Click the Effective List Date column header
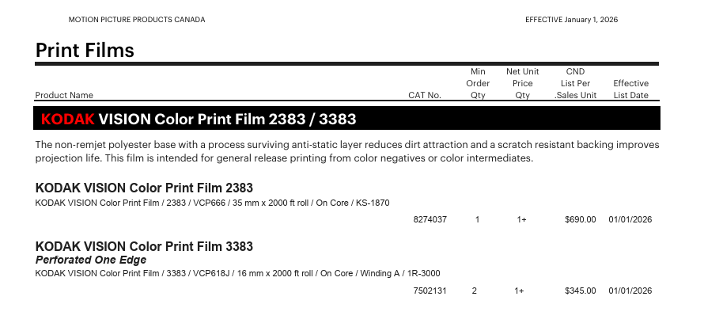The width and height of the screenshot is (704, 323). 630,89
